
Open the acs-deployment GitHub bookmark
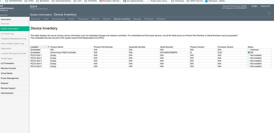[134, 1]
